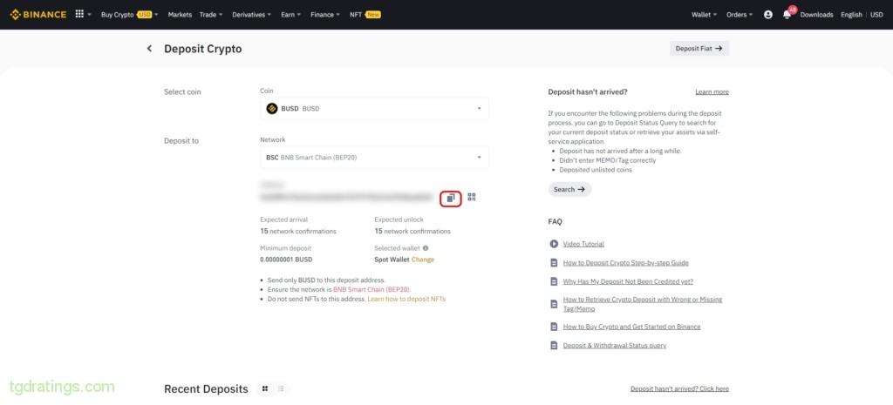Click the BUSD coin icon

point(272,108)
